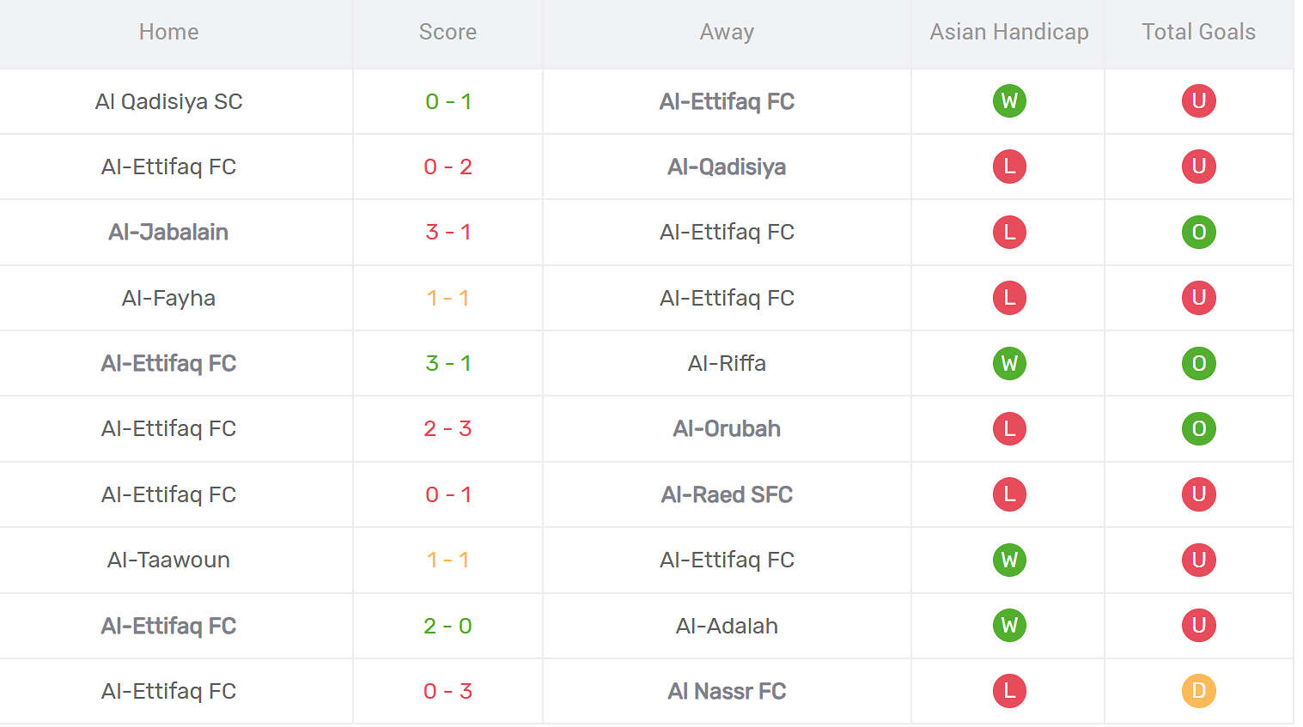Screen dimensions: 1303x727
Task: Click the Home column header
Action: 168,32
